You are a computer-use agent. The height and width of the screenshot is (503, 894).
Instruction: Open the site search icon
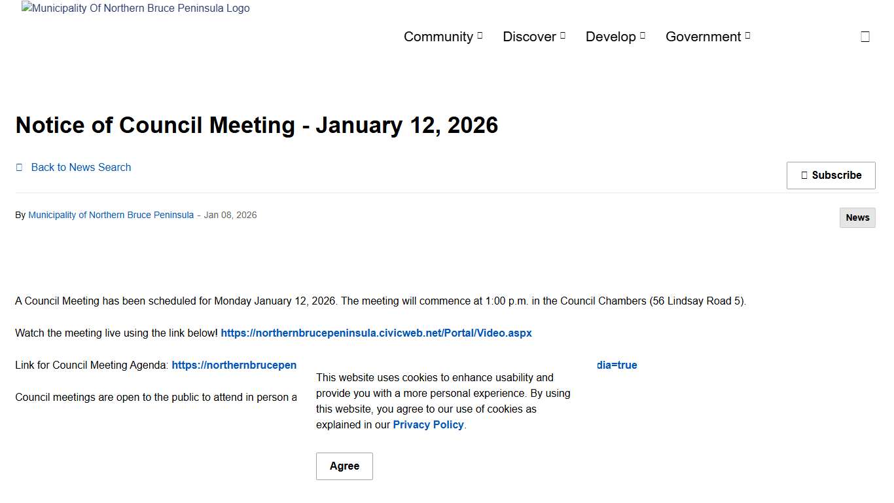865,36
